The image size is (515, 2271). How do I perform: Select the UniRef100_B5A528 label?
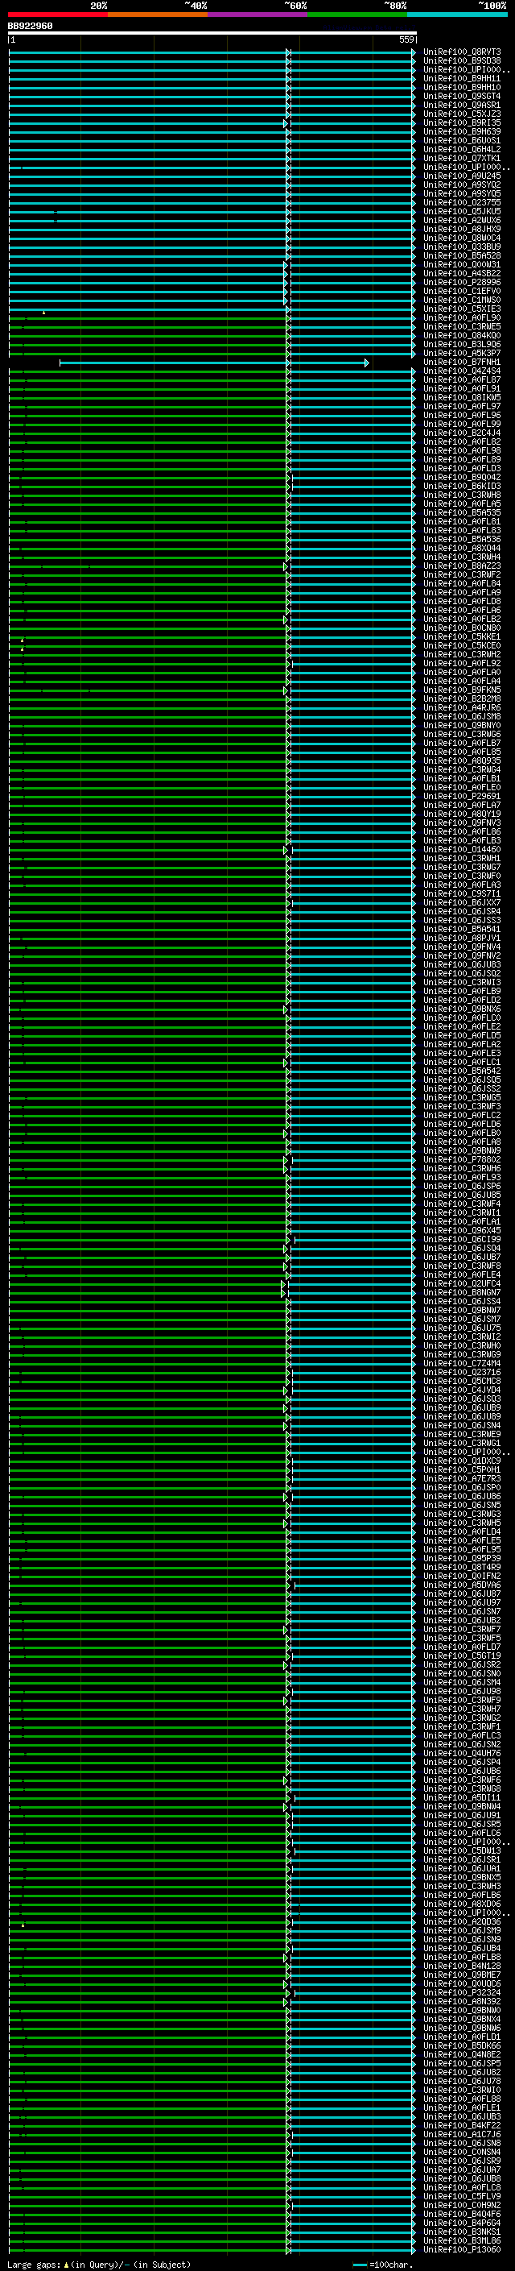tap(461, 255)
